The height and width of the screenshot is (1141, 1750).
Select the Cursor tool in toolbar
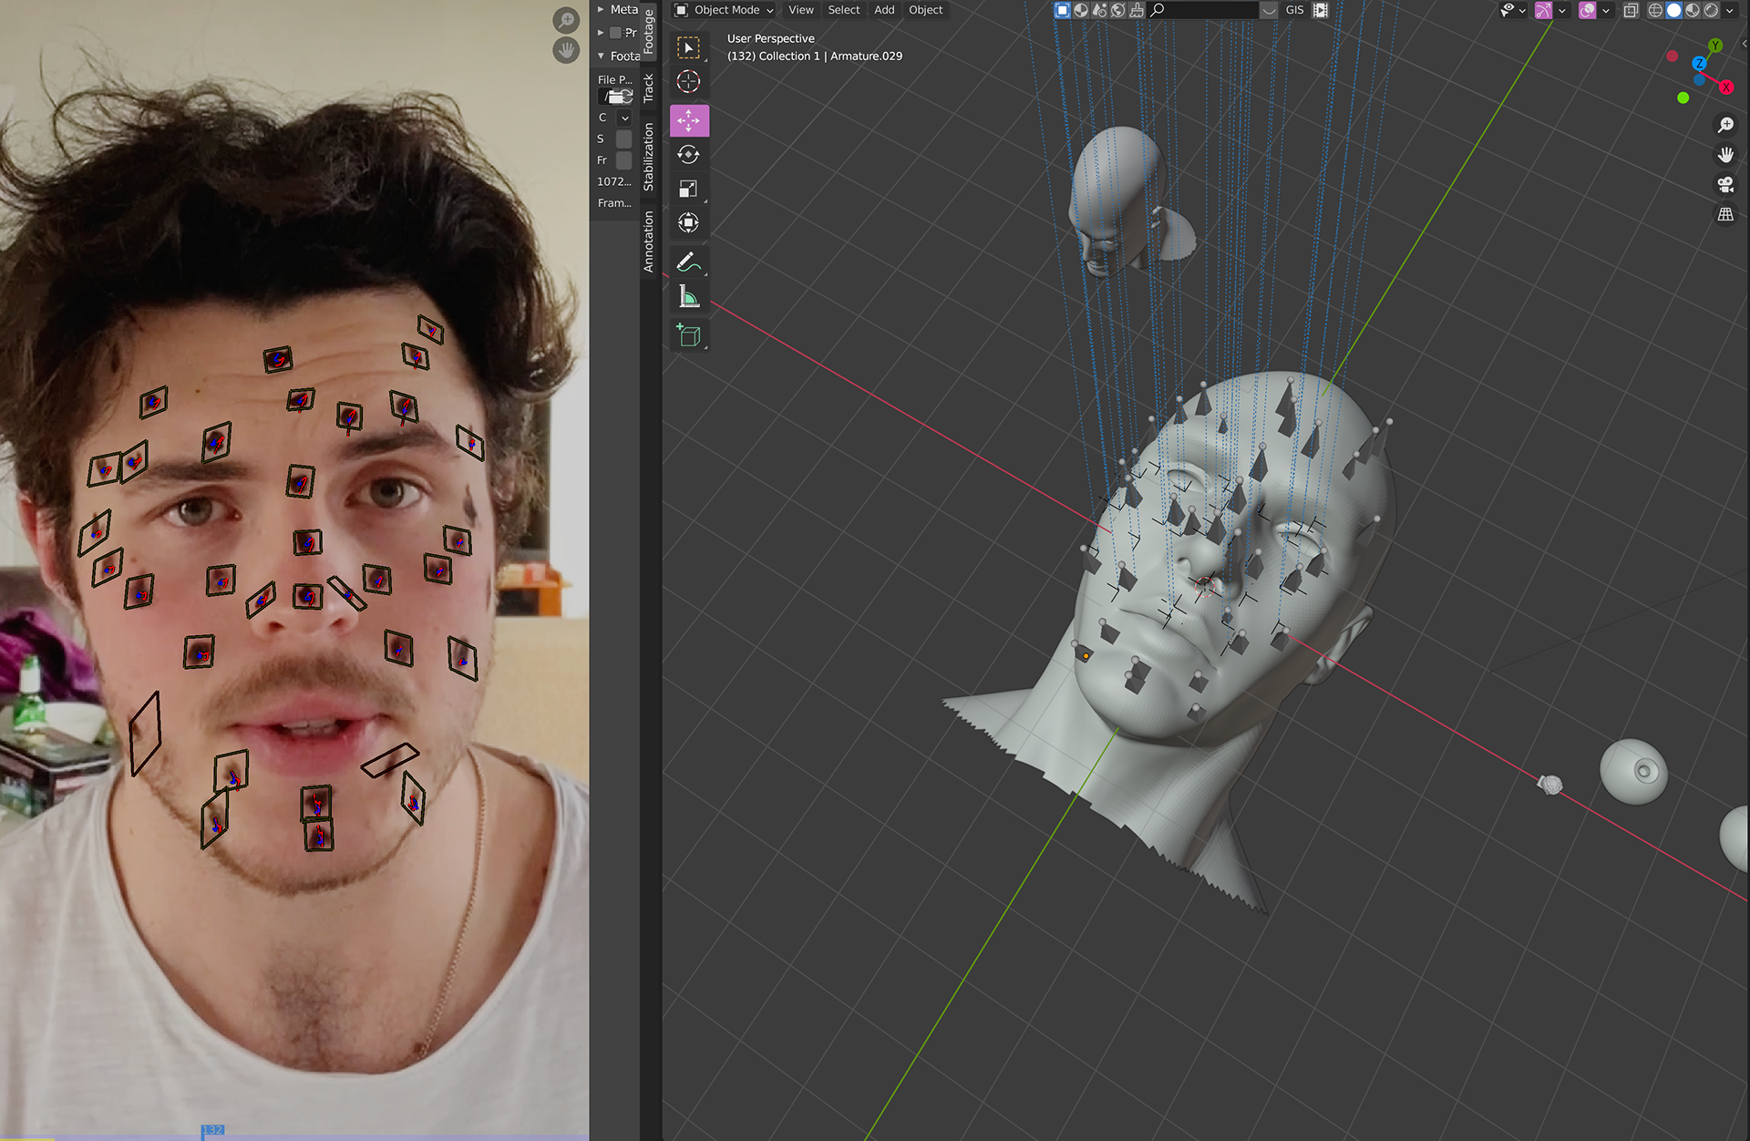pyautogui.click(x=688, y=82)
